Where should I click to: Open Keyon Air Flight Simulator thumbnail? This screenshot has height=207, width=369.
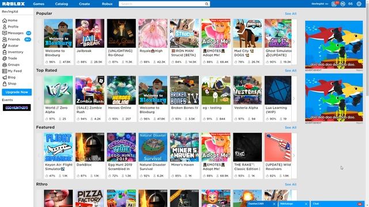click(58, 147)
